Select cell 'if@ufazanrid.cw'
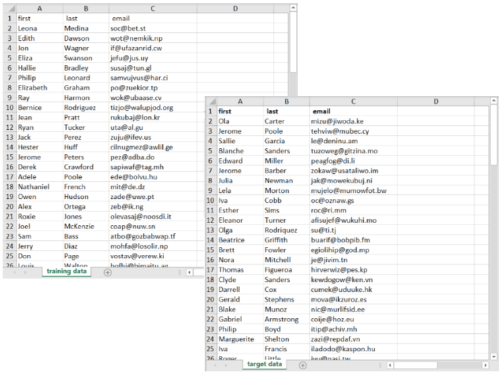Screen dimensions: 503x376 pos(153,49)
